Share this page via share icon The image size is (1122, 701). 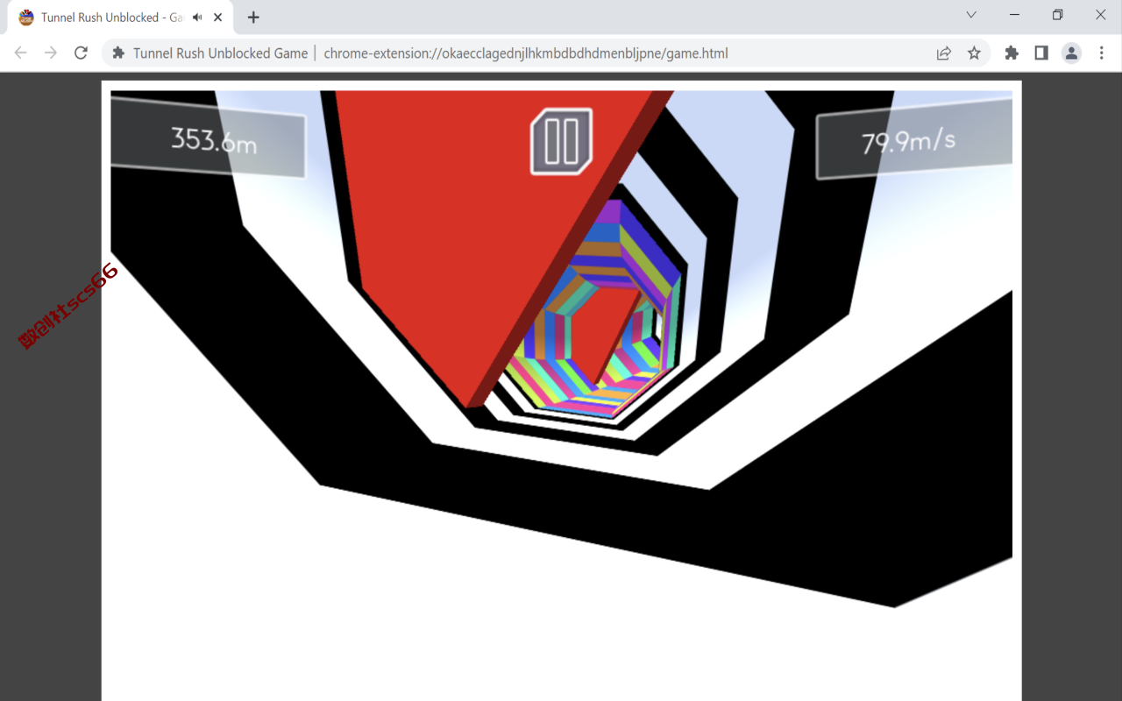coord(944,53)
